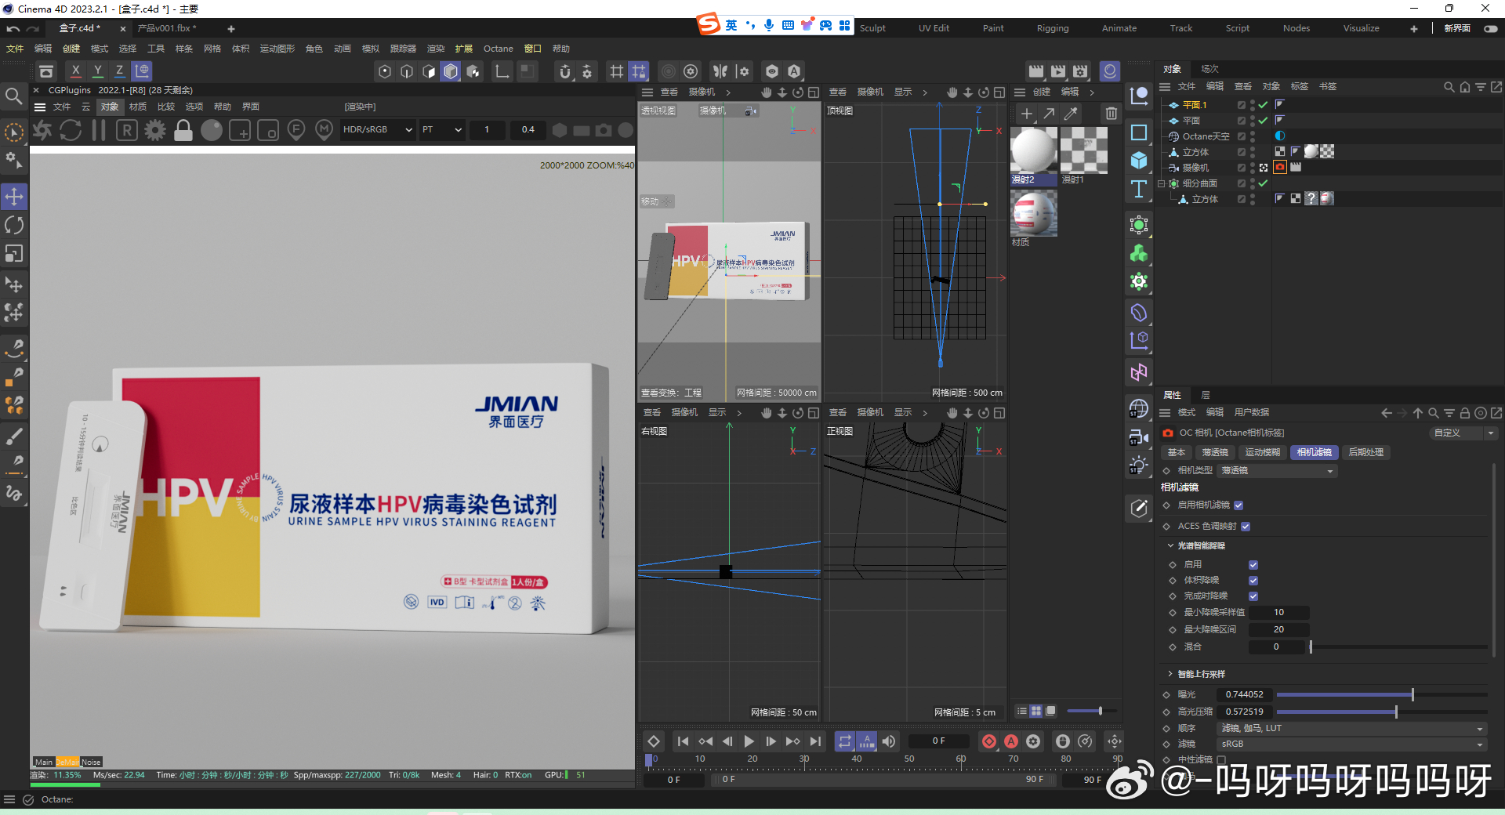1505x815 pixels.
Task: Switch to Sculpt layout
Action: tap(872, 28)
